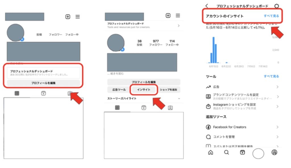Image resolution: width=291 pixels, height=168 pixels.
Task: Expand the ストーリーズハイライト chevron
Action: point(179,99)
